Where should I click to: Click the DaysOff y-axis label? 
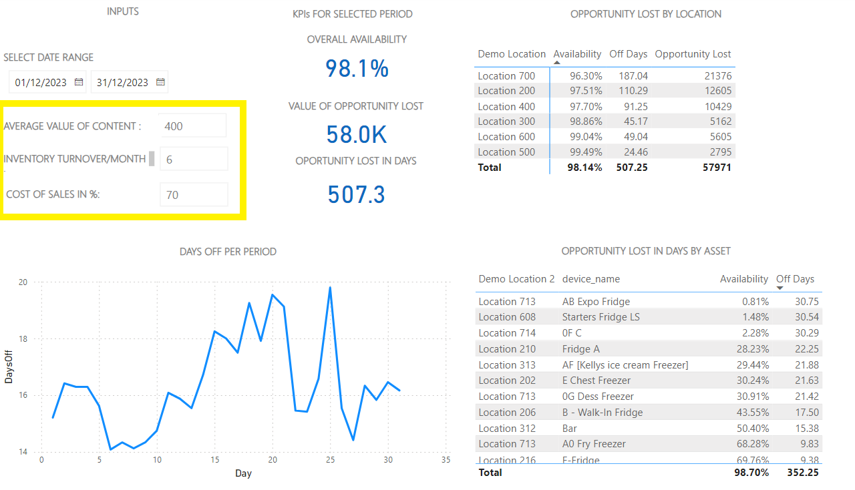(9, 367)
